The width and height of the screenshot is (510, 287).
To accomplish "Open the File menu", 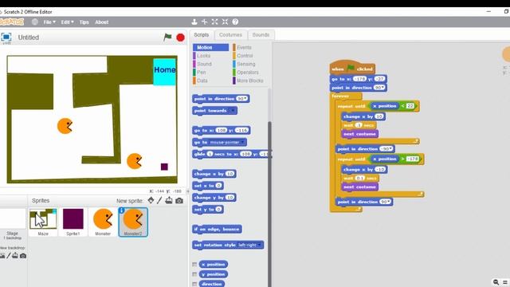I will pos(49,22).
